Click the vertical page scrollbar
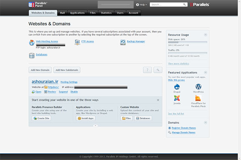The image size is (241, 160). point(239,80)
